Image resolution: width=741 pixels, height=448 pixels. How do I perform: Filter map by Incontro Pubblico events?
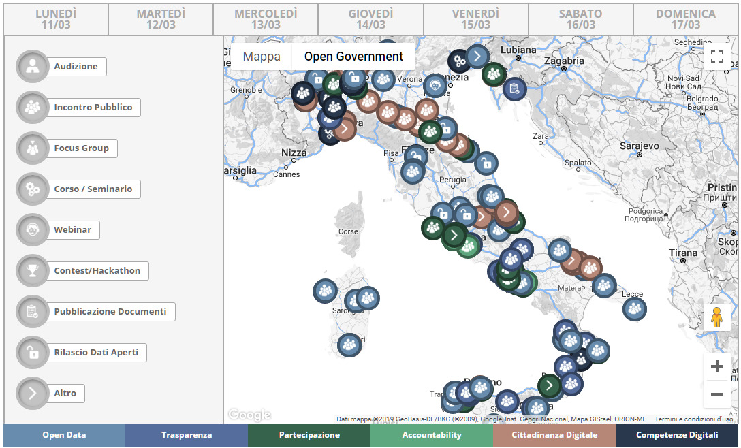78,108
